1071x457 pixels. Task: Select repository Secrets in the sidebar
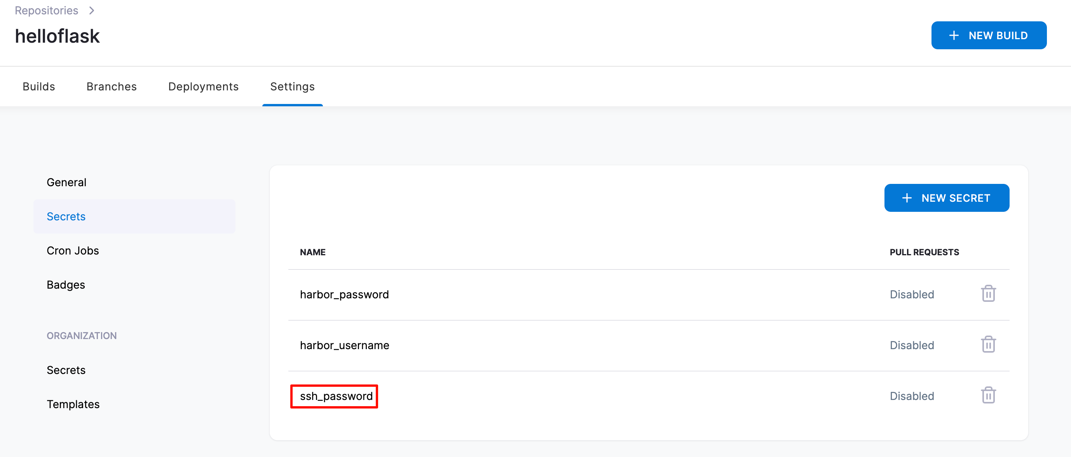66,216
